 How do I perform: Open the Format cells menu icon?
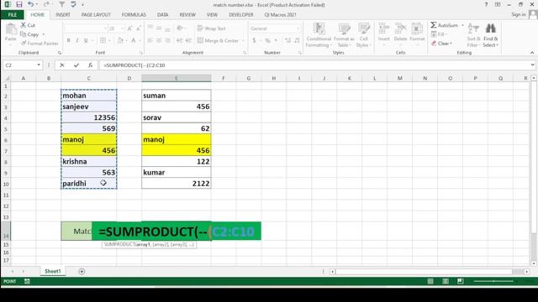417,28
